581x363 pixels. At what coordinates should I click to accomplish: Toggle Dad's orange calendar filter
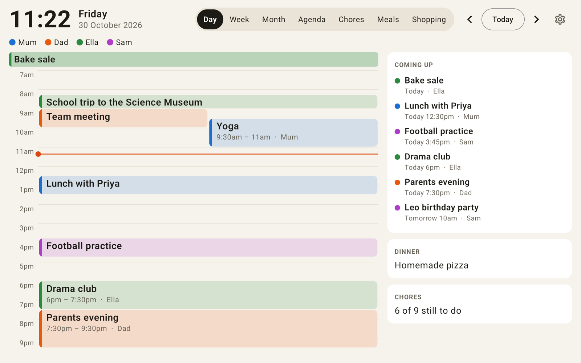coord(57,42)
